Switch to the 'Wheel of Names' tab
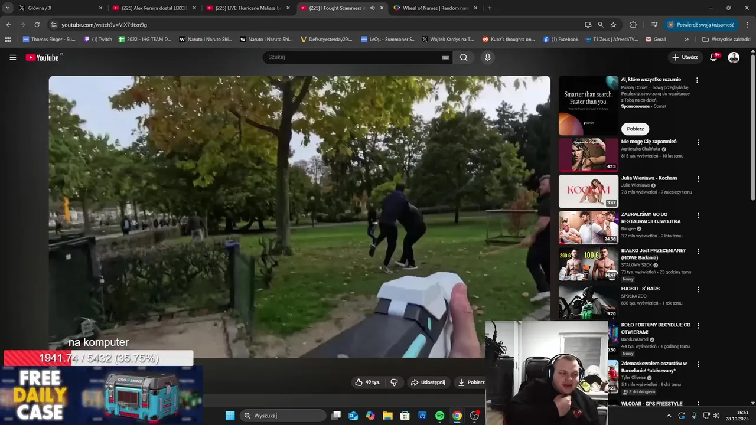Screen dimensions: 756x425 436,8
